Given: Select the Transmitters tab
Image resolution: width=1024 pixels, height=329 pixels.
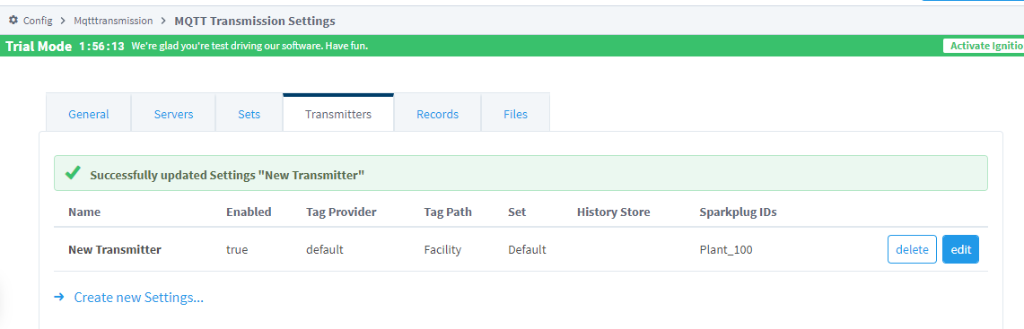Looking at the screenshot, I should point(338,114).
